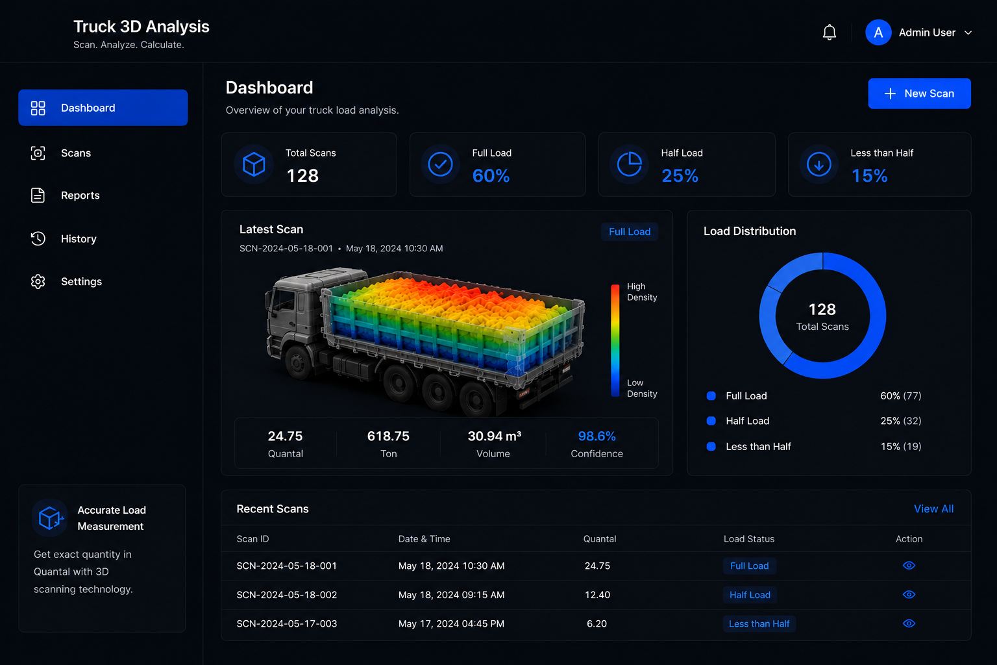Screen dimensions: 997x665
Task: Select Scan ID SCN-2024-05-17-003 cell
Action: tap(287, 623)
